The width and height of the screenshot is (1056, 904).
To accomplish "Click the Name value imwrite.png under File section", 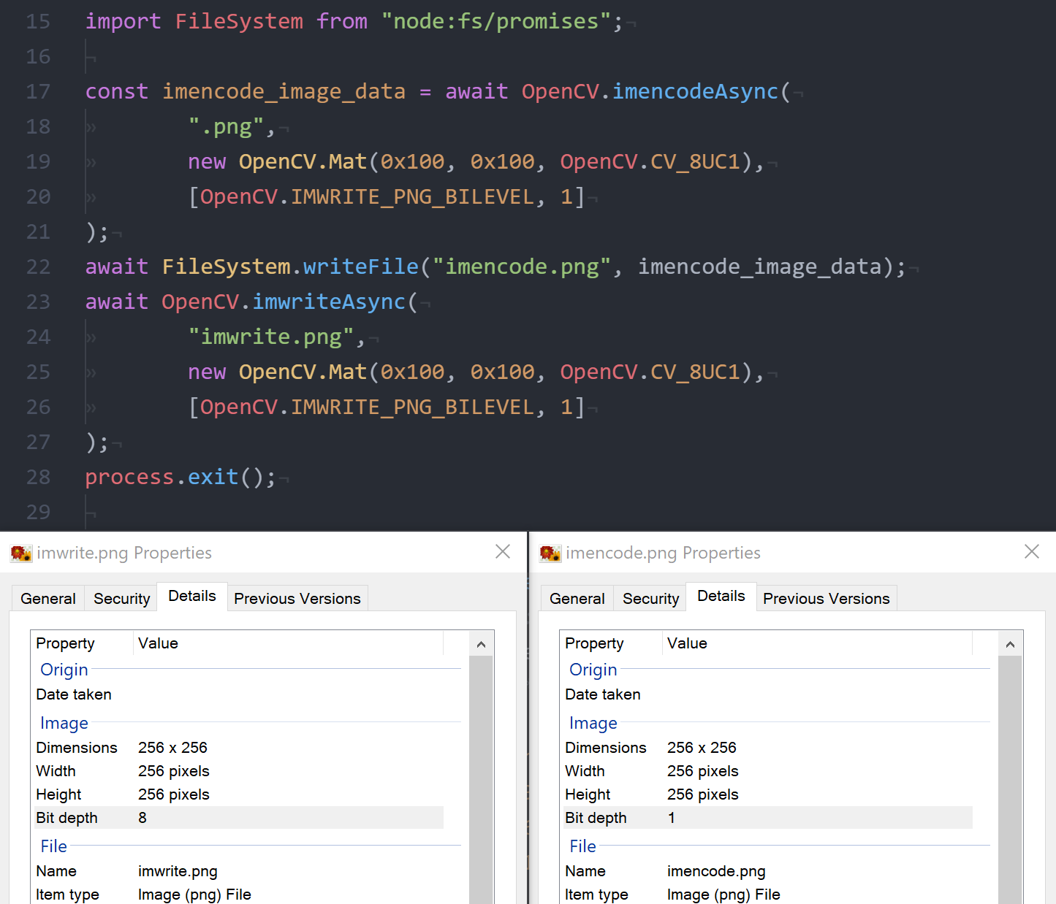I will click(x=178, y=871).
